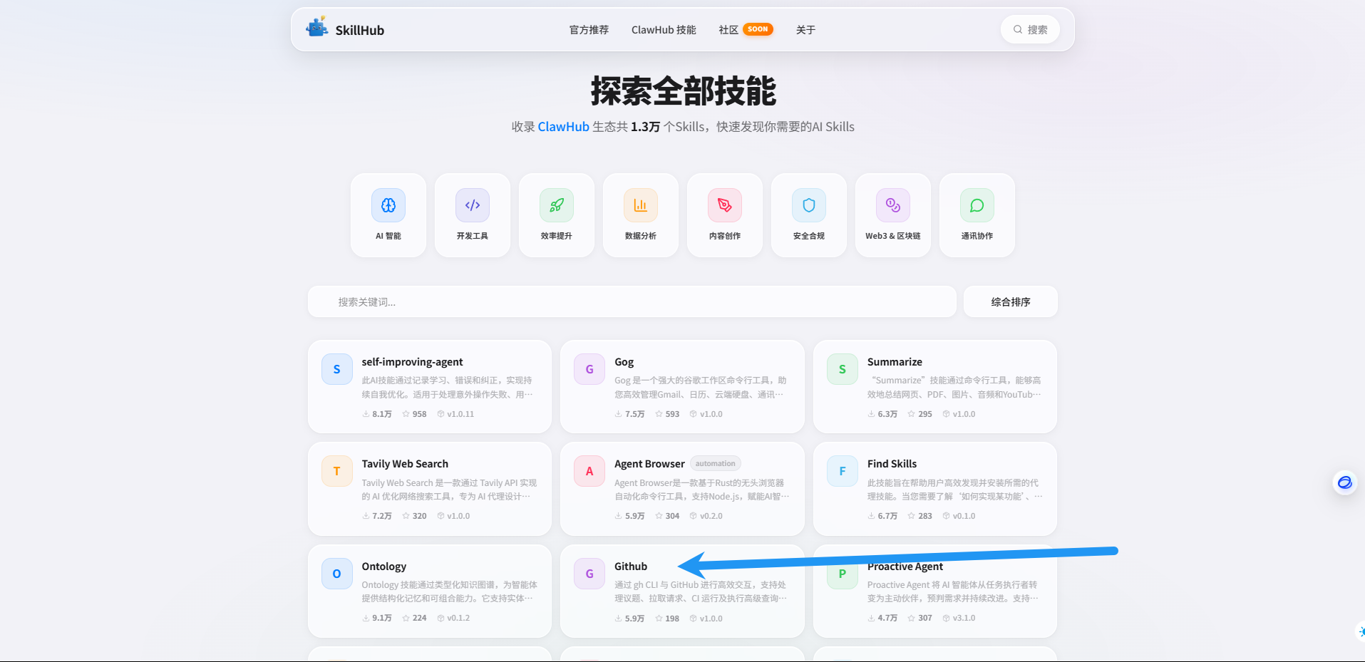Select the 内容创作 pen icon
The image size is (1365, 662).
click(x=725, y=206)
